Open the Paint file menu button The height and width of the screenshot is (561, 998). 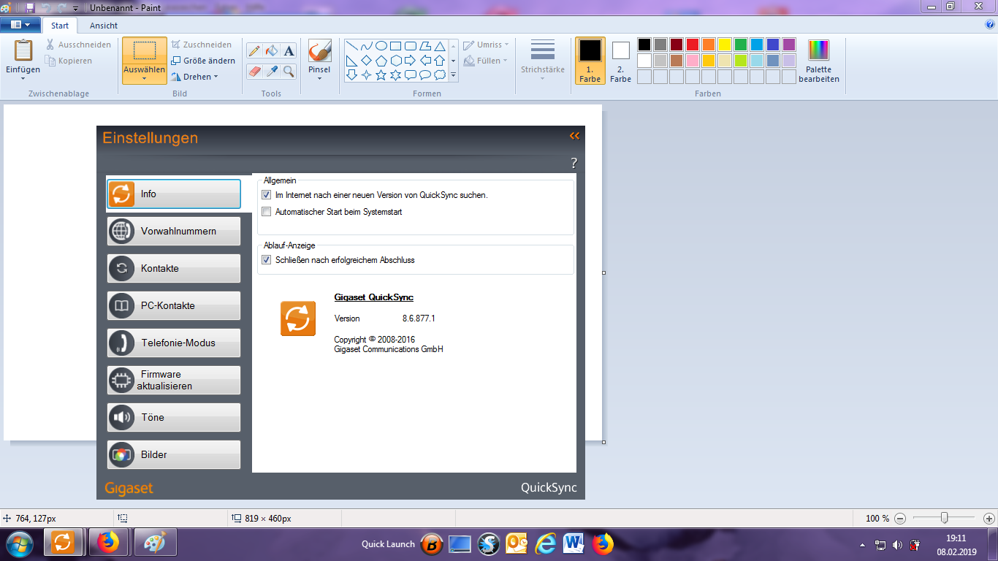click(20, 25)
